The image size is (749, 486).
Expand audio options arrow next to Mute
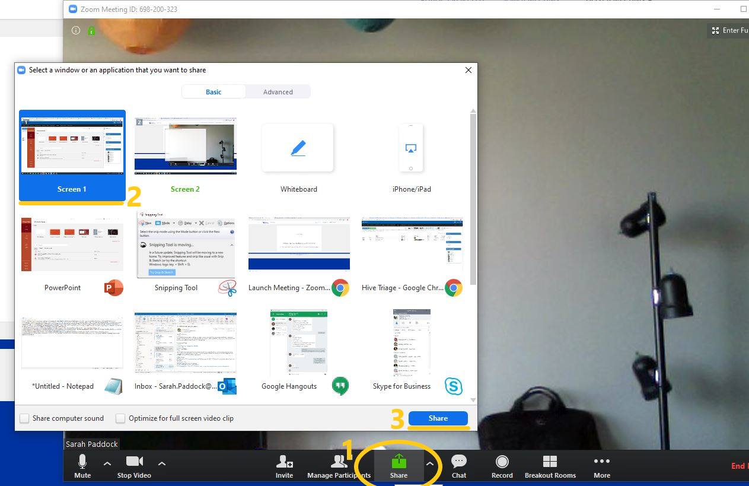107,463
